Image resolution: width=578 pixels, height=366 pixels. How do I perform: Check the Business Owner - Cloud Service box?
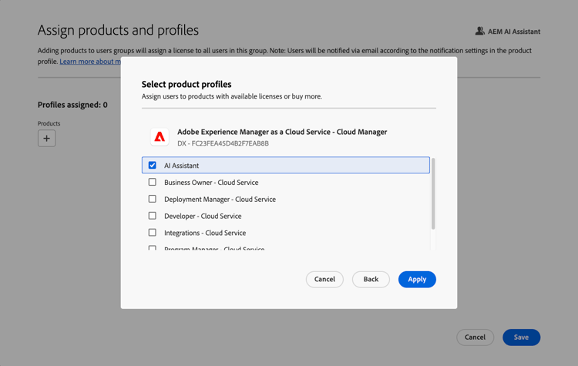click(x=153, y=183)
